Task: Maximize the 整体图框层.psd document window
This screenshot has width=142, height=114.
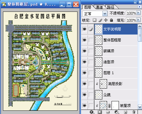Action: point(69,4)
